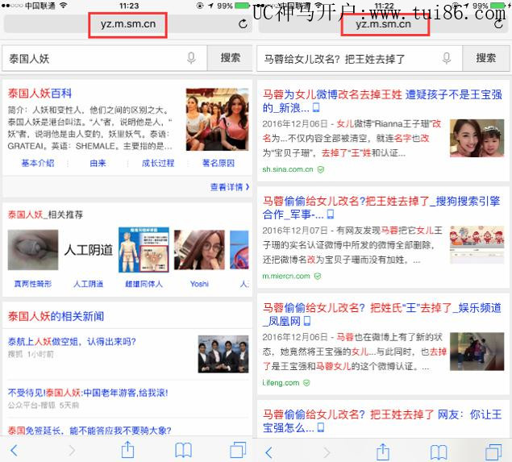512x462 pixels.
Task: Open news 泰航上人妖做空姐 link
Action: (72, 342)
